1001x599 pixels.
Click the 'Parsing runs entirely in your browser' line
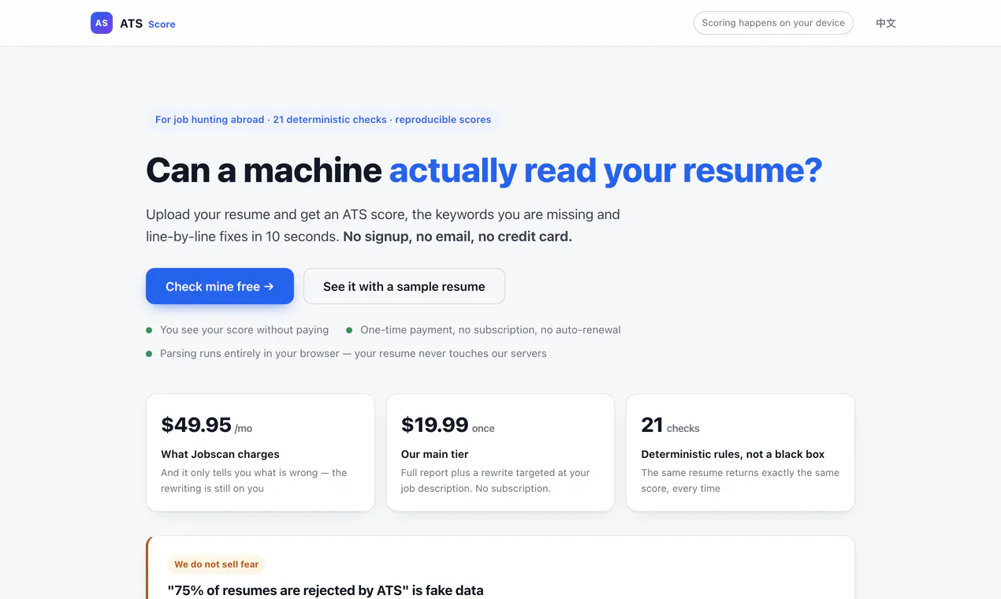[x=353, y=353]
